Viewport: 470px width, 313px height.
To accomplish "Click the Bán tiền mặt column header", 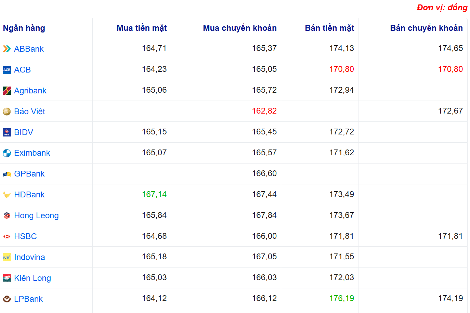I will click(x=329, y=28).
